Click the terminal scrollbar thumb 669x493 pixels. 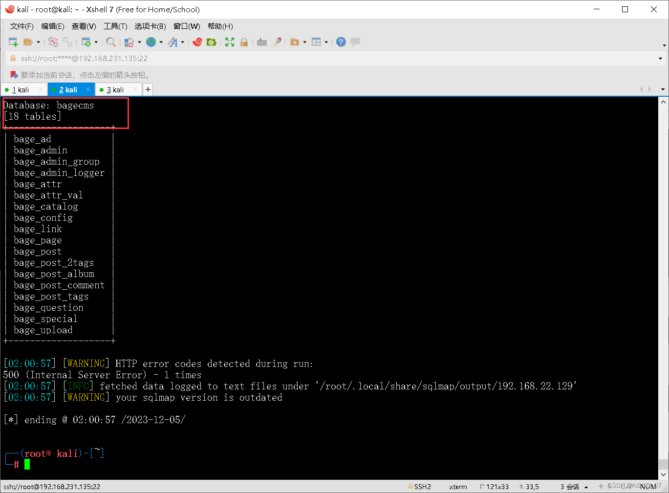coord(663,464)
